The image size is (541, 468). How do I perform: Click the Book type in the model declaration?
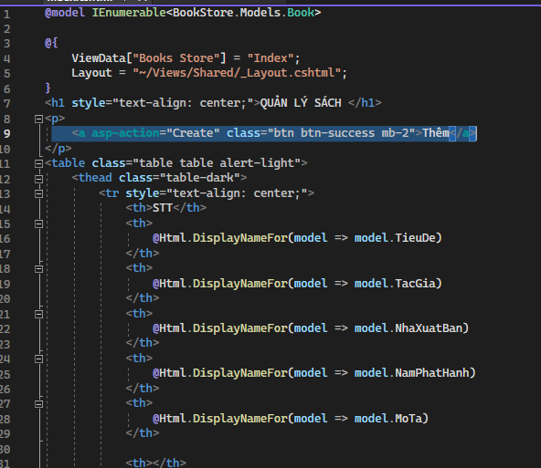(301, 13)
